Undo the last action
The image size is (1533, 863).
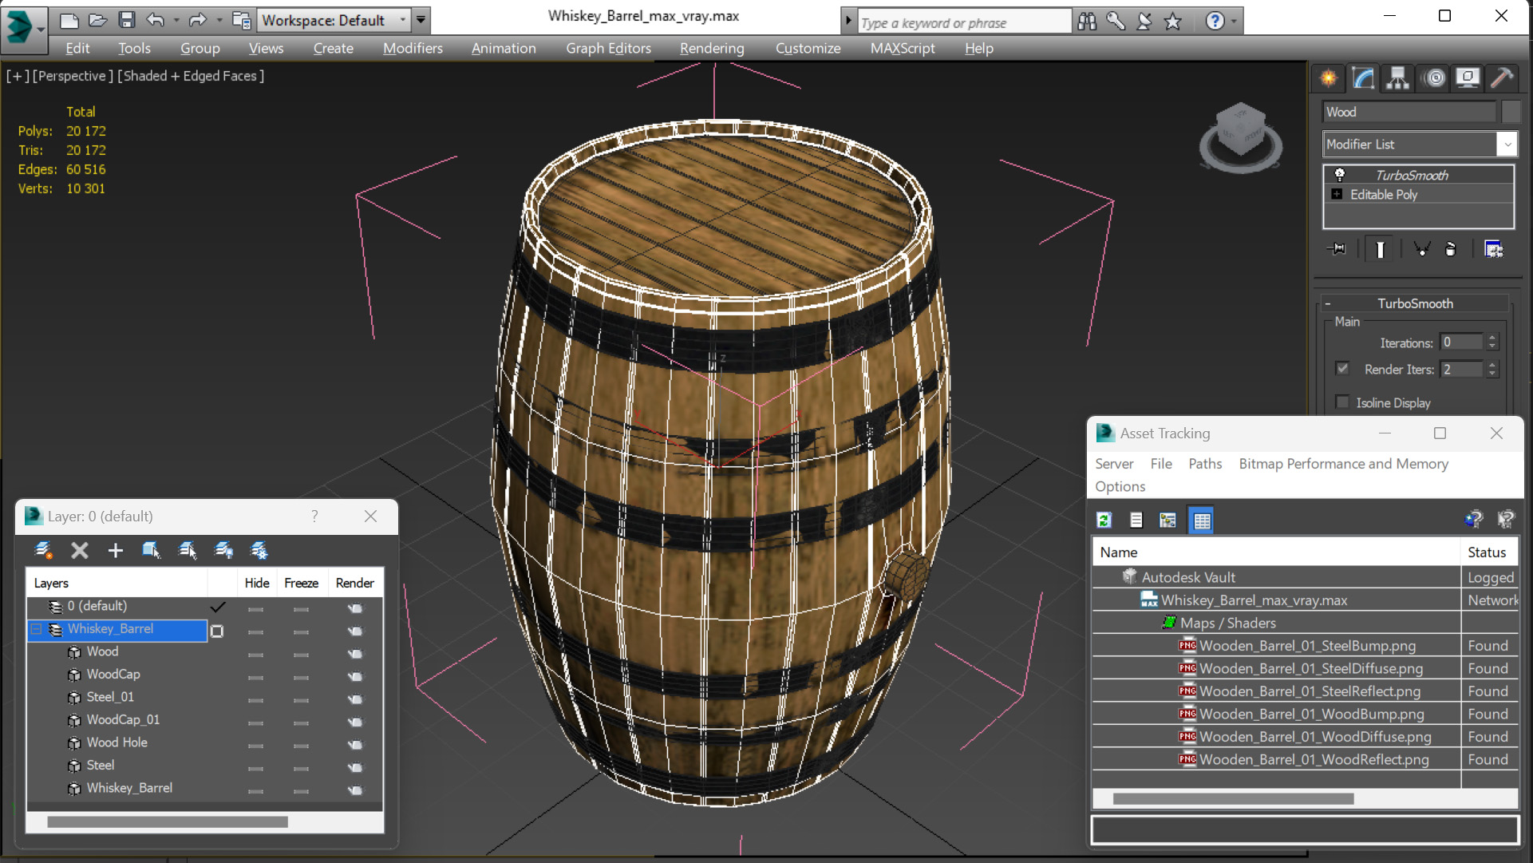[156, 20]
